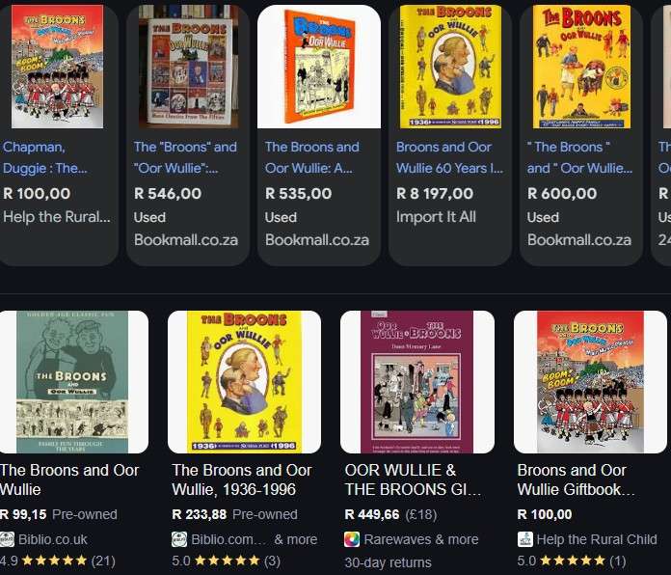Viewport: 671px width, 575px height.
Task: Click the '& more' sellers link beside Biblio.com
Action: (296, 539)
